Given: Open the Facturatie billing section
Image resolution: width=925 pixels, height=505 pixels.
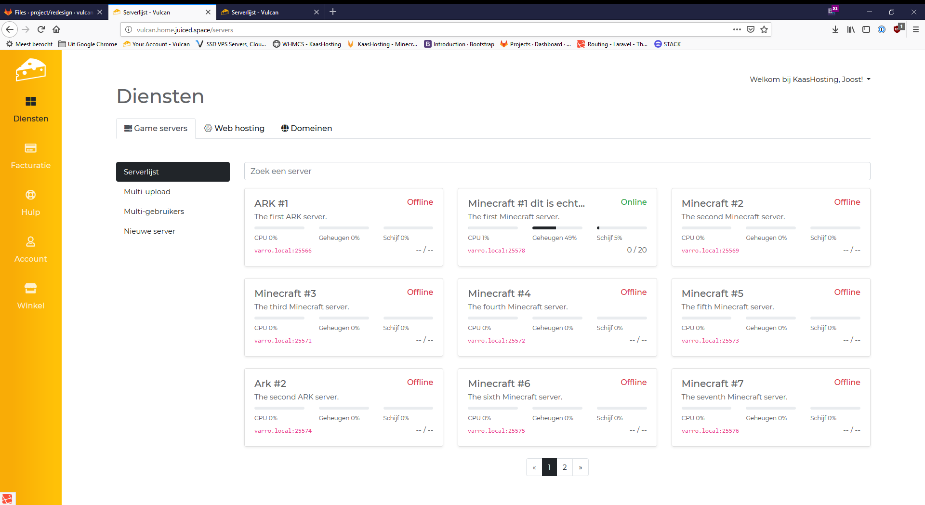Looking at the screenshot, I should coord(30,156).
